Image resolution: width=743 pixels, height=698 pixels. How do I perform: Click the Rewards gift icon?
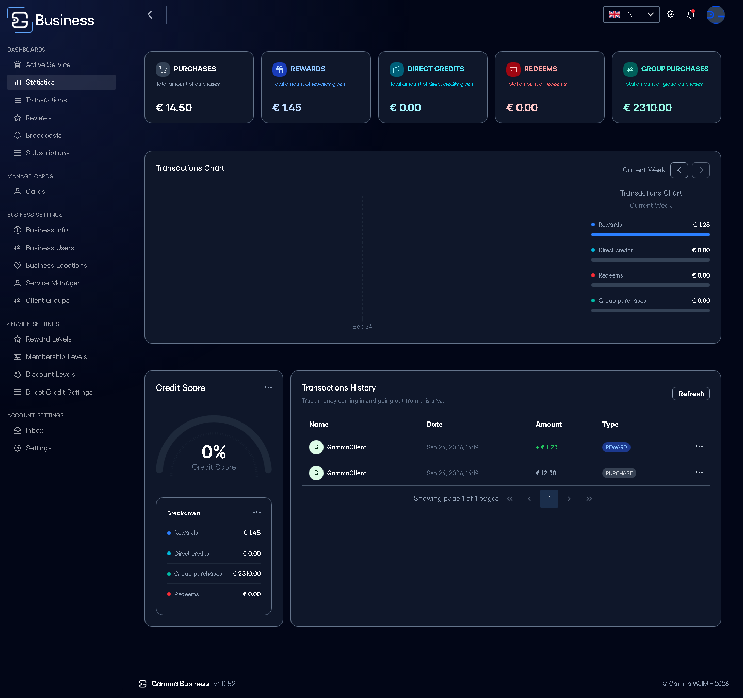tap(280, 69)
